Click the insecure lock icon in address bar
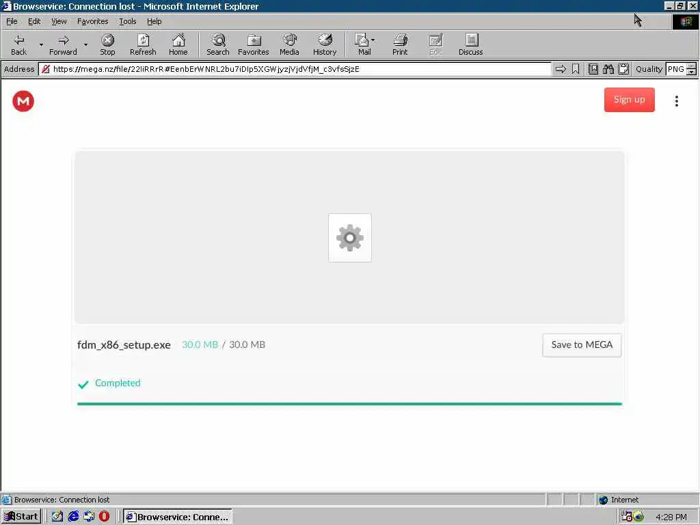 coord(46,69)
